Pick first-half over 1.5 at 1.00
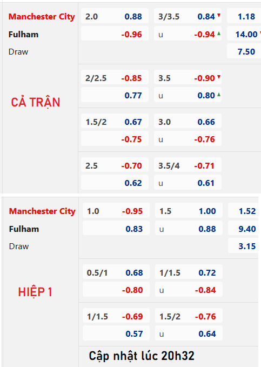 click(189, 211)
